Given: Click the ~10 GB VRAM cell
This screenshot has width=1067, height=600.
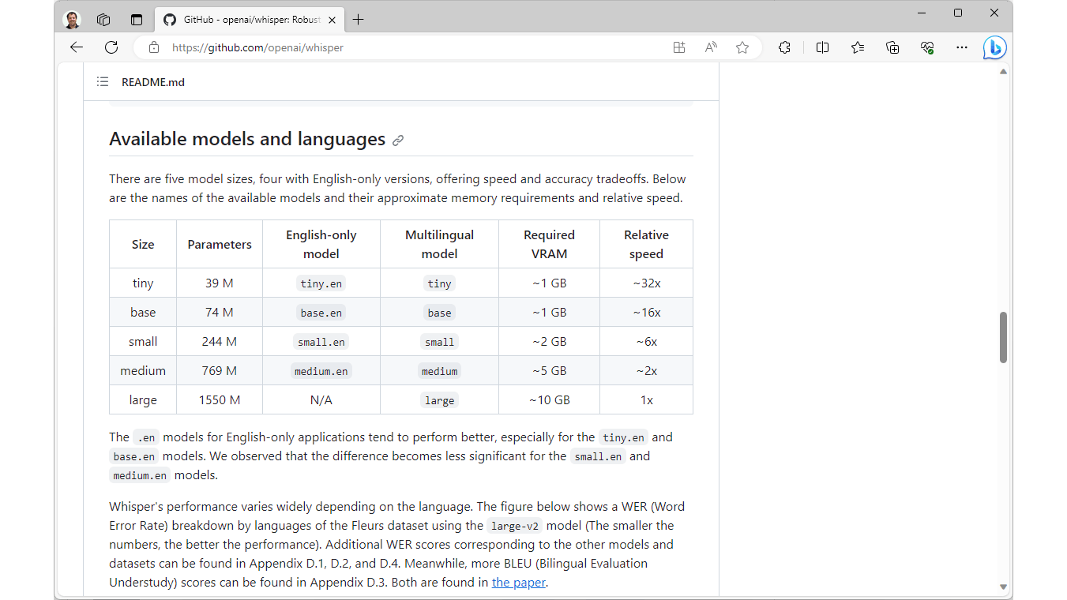Looking at the screenshot, I should click(550, 400).
